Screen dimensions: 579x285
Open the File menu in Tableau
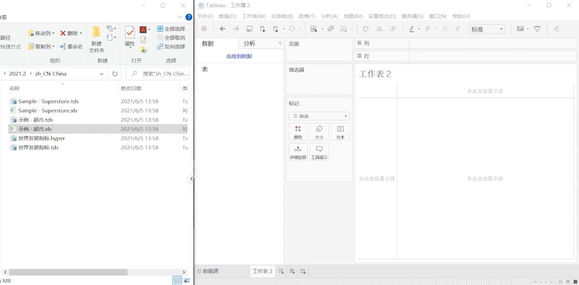[206, 17]
